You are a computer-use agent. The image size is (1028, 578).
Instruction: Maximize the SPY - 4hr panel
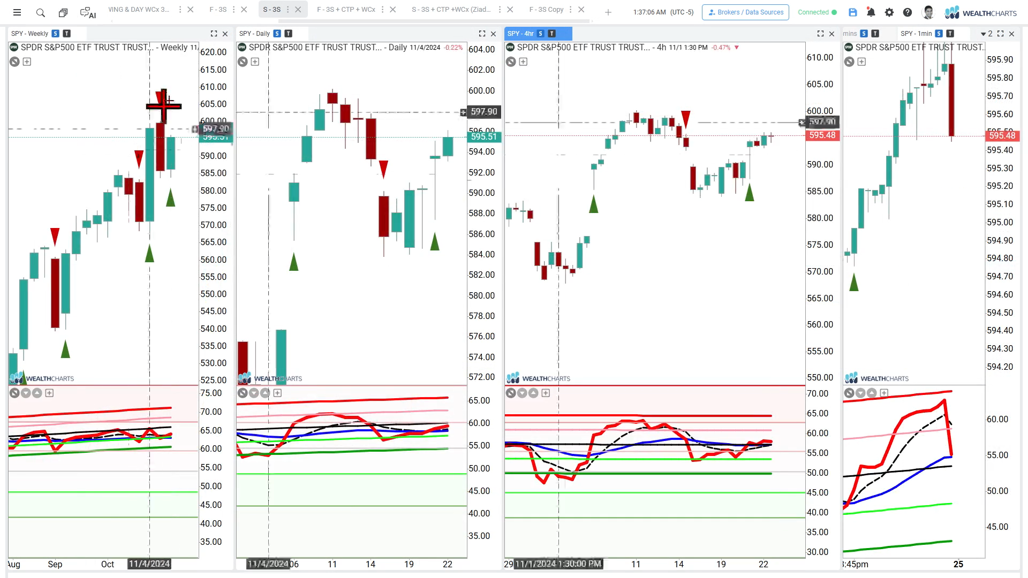(x=820, y=34)
